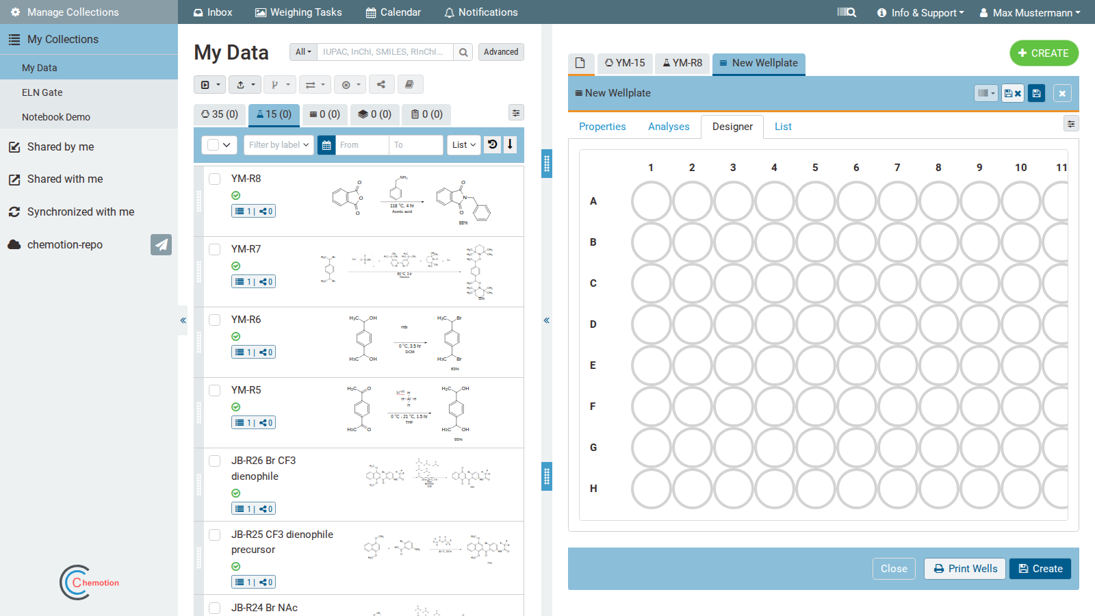
Task: Click the green CREATE button
Action: tap(1044, 53)
